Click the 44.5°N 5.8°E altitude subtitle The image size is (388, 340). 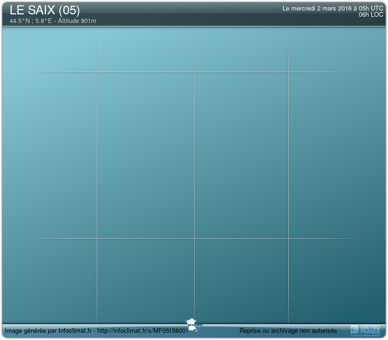tap(53, 21)
